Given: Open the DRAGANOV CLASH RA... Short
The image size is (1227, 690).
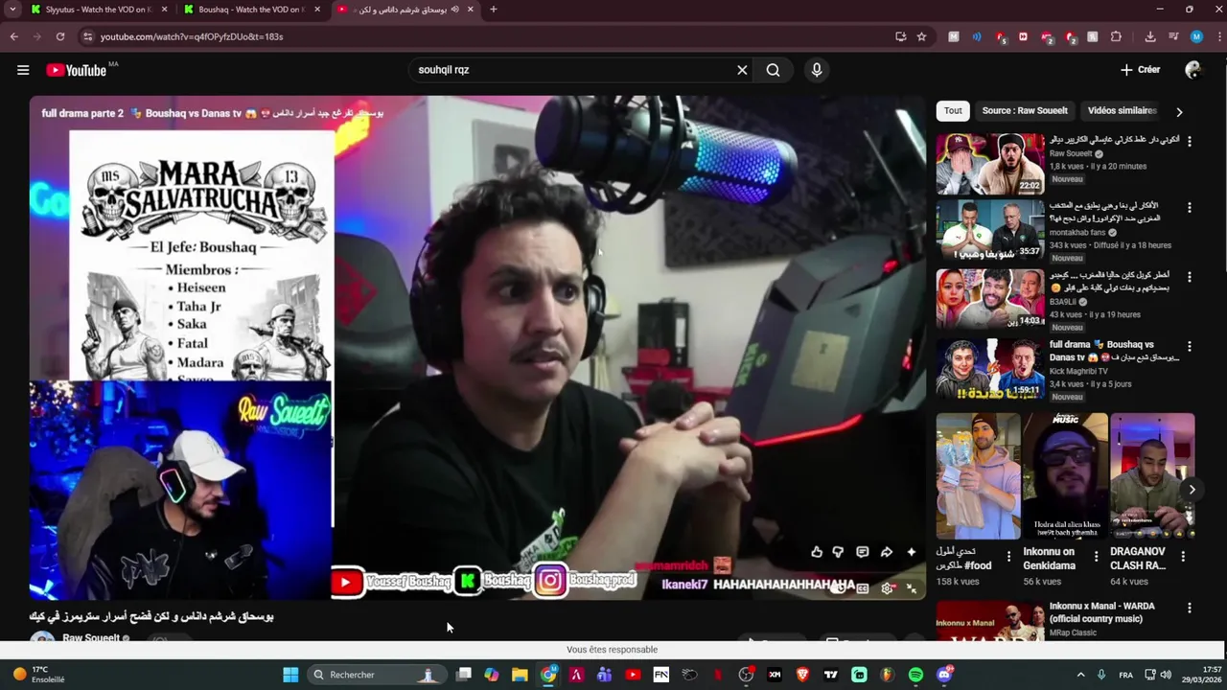Looking at the screenshot, I should pyautogui.click(x=1152, y=476).
